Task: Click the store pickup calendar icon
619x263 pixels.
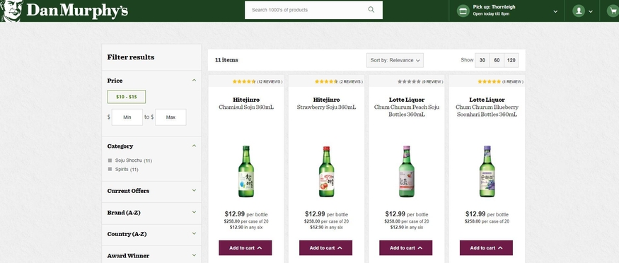Action: coord(463,11)
